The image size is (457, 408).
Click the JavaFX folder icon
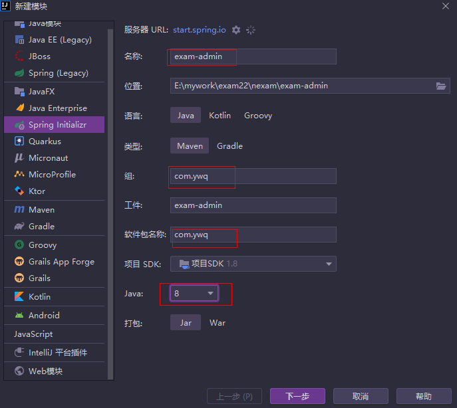coord(19,92)
